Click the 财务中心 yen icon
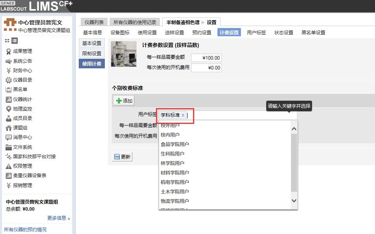This screenshot has width=375, height=234. coord(8,71)
